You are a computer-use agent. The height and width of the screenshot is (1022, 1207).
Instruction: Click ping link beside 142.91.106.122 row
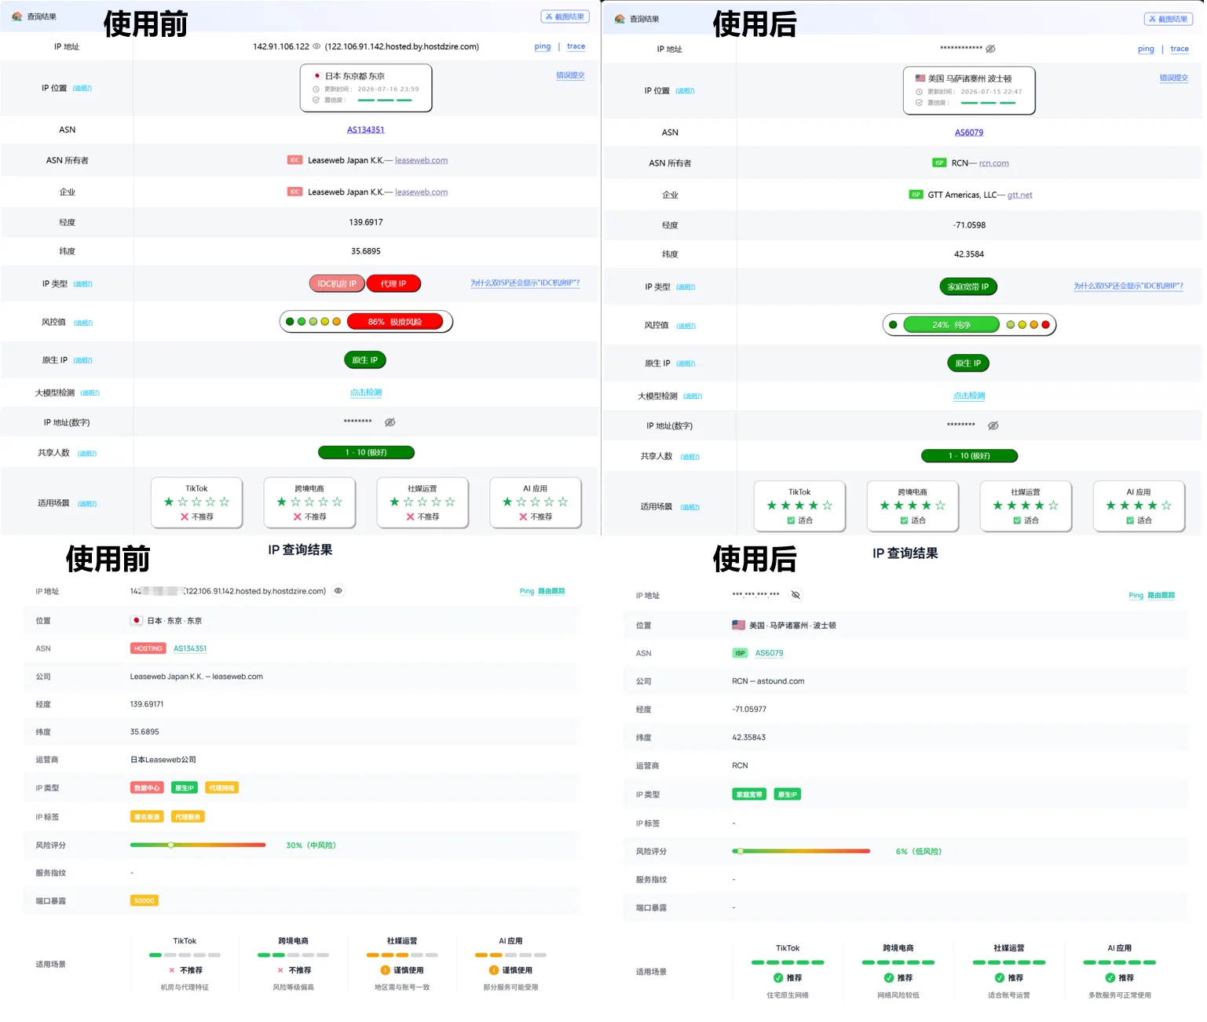click(x=543, y=46)
